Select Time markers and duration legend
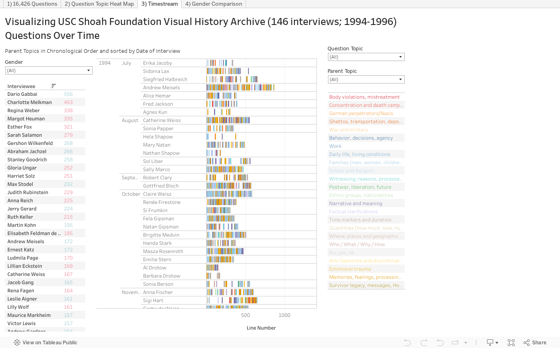This screenshot has width=560, height=348. [x=366, y=220]
